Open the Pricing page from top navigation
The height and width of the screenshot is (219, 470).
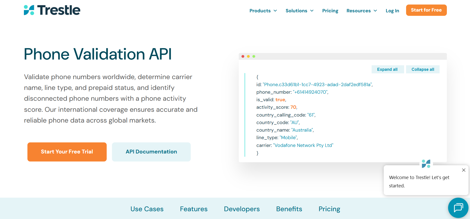pyautogui.click(x=330, y=11)
